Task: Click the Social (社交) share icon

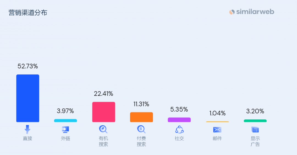Action: [x=179, y=129]
